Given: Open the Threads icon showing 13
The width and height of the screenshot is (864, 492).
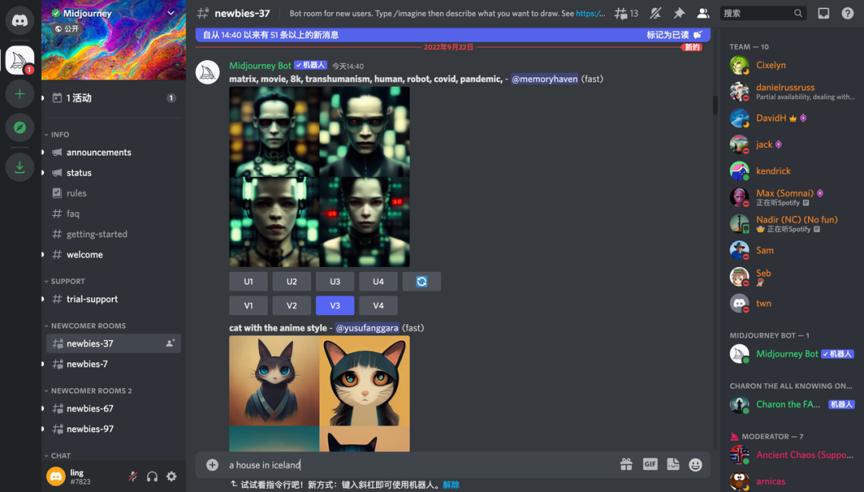Looking at the screenshot, I should pos(626,14).
